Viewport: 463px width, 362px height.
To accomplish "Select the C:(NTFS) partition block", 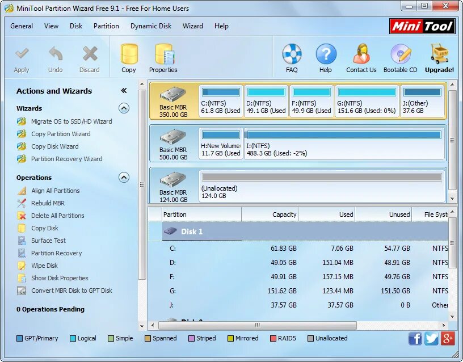I will [x=221, y=101].
